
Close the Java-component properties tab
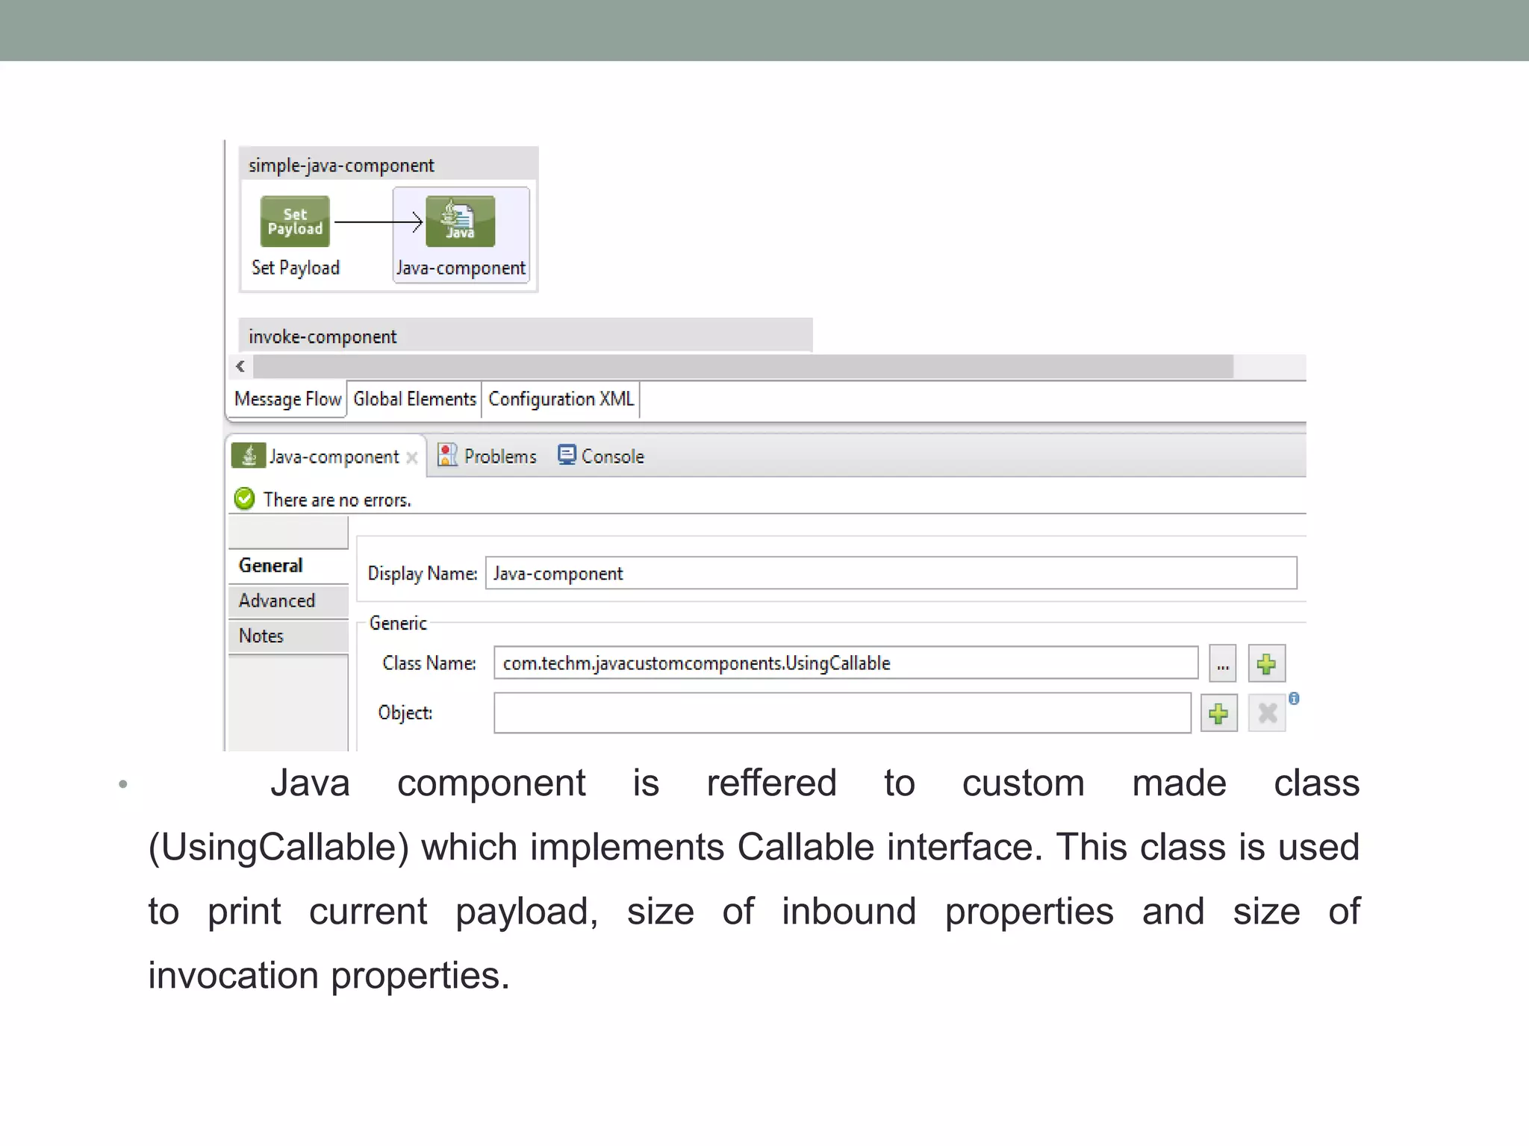[411, 457]
